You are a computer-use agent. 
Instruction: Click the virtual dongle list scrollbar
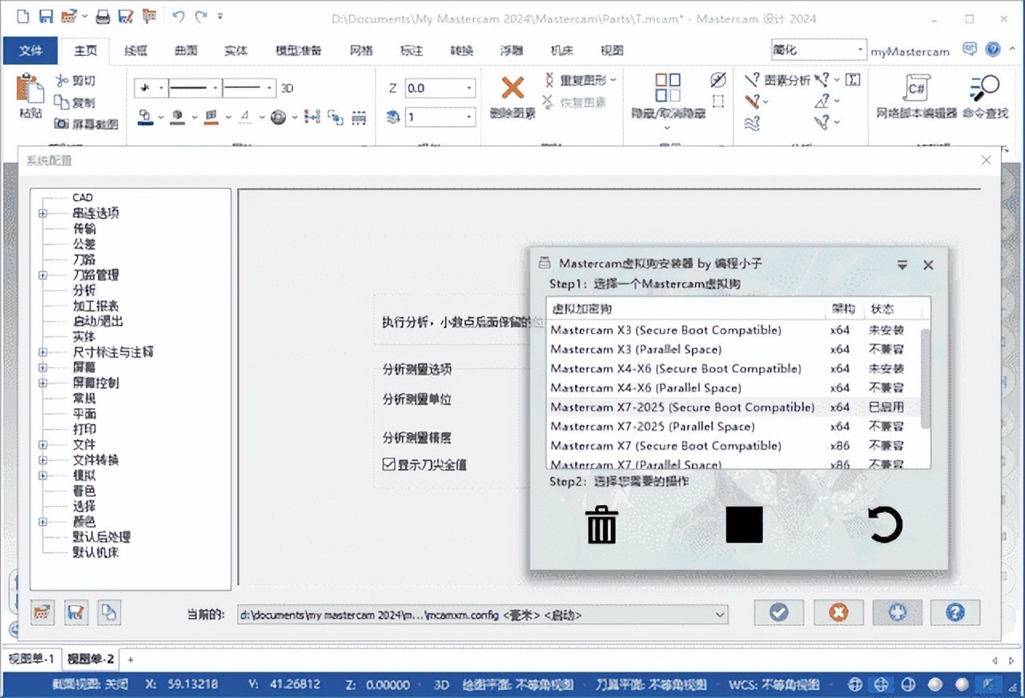coord(925,376)
